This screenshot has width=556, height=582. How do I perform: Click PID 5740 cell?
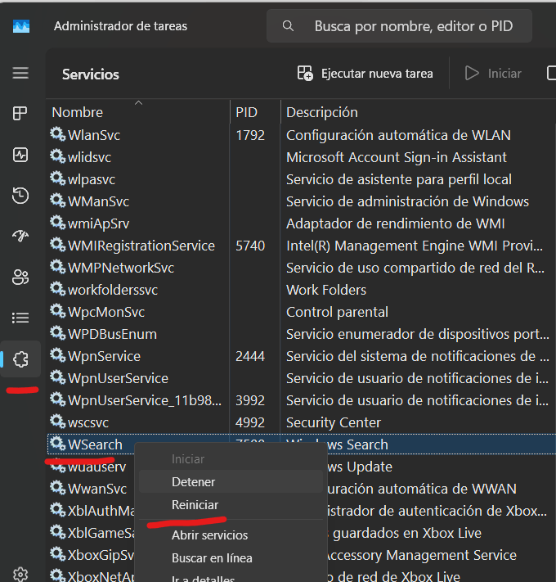point(250,246)
